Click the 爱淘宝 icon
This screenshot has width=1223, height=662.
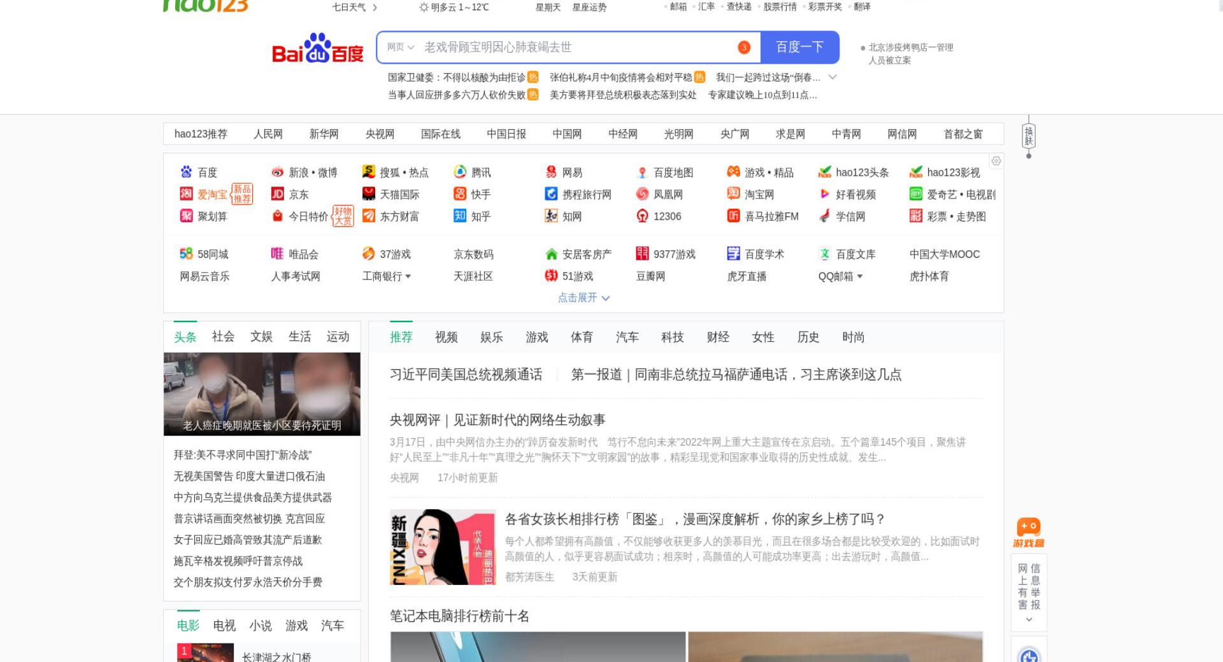coord(186,194)
